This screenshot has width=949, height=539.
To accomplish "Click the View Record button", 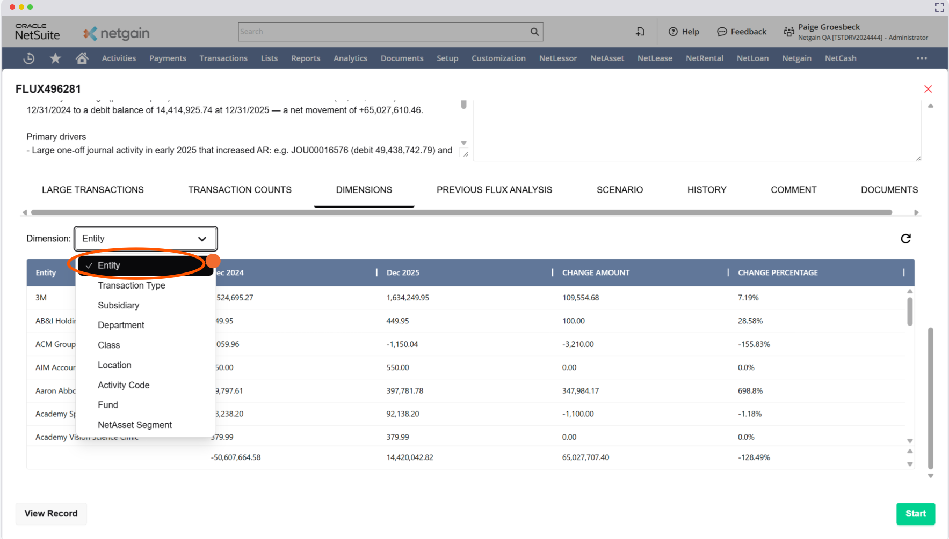I will 51,513.
